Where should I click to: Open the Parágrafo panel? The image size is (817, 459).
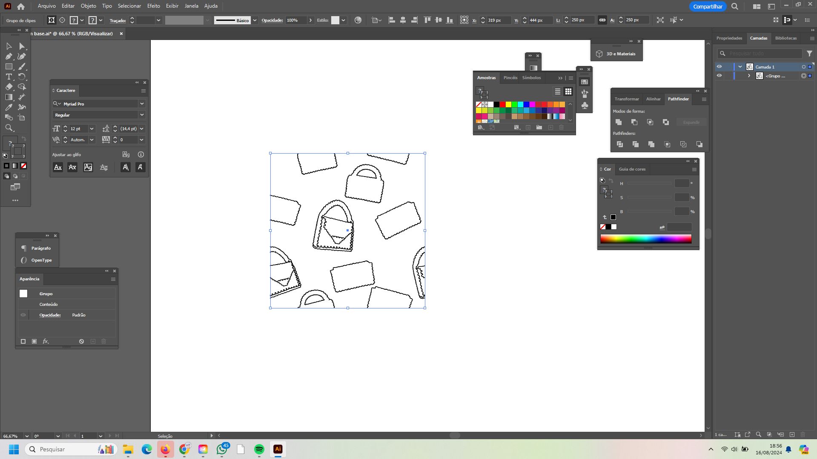[x=37, y=248]
